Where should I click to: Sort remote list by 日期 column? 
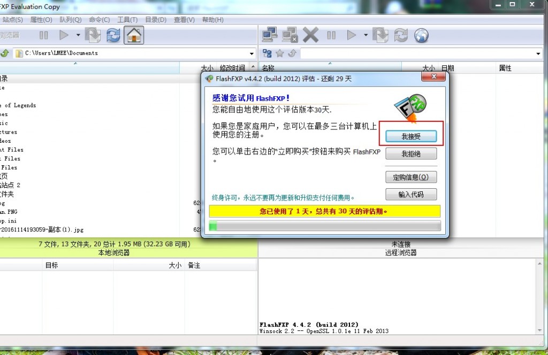tap(448, 68)
